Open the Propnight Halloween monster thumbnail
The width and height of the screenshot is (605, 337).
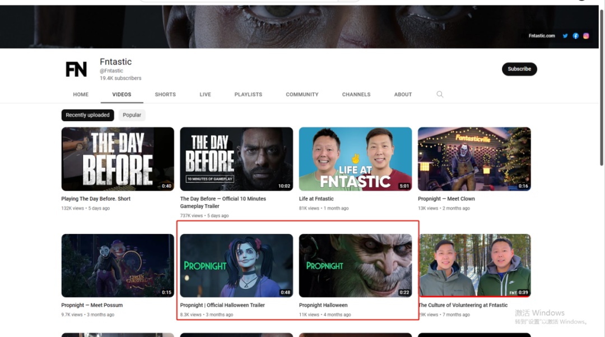coord(355,266)
